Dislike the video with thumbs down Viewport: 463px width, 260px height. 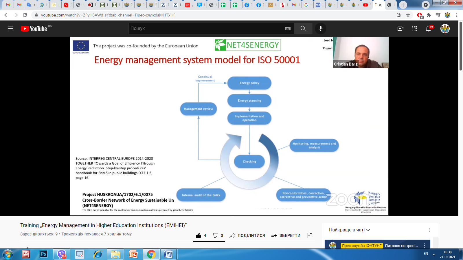pyautogui.click(x=216, y=235)
